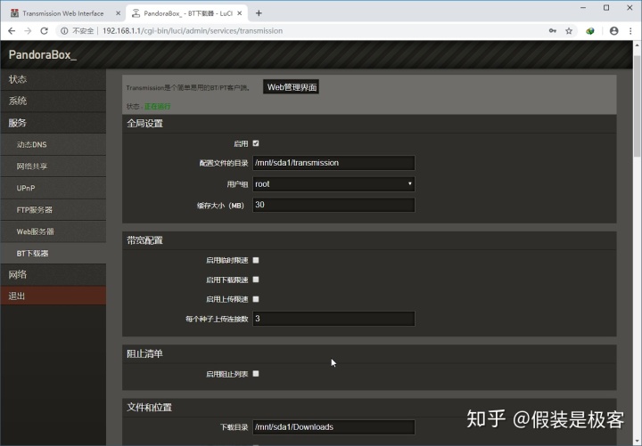Click the 文件和位置 section heading
Screen dimensions: 642x446
coord(149,407)
